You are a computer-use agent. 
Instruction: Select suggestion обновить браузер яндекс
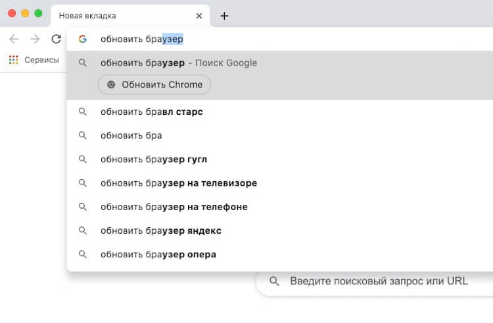(x=280, y=230)
